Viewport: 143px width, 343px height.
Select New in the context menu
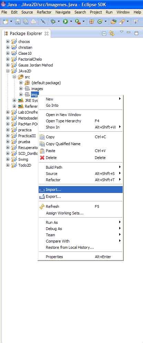(81, 99)
